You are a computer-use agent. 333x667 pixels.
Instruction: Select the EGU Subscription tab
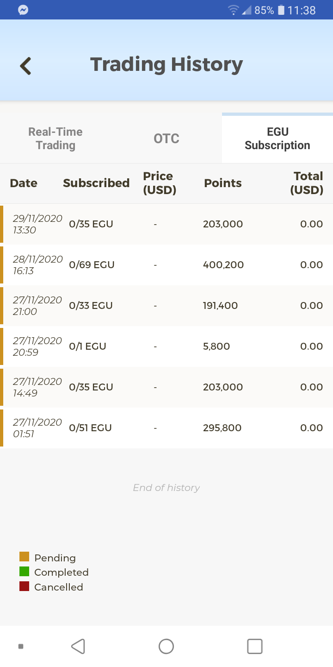point(277,138)
